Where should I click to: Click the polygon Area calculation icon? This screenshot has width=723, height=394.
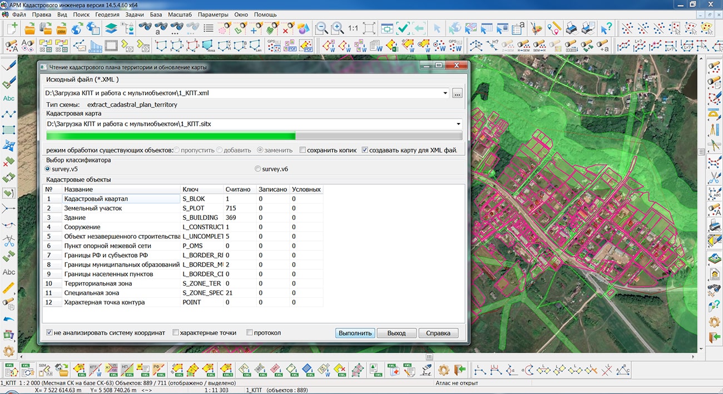[209, 46]
